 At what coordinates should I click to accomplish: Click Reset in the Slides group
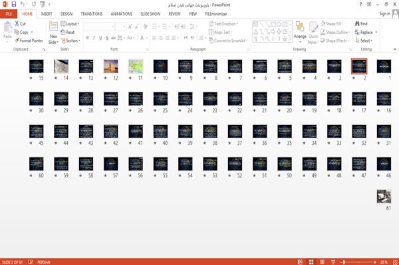(x=68, y=33)
